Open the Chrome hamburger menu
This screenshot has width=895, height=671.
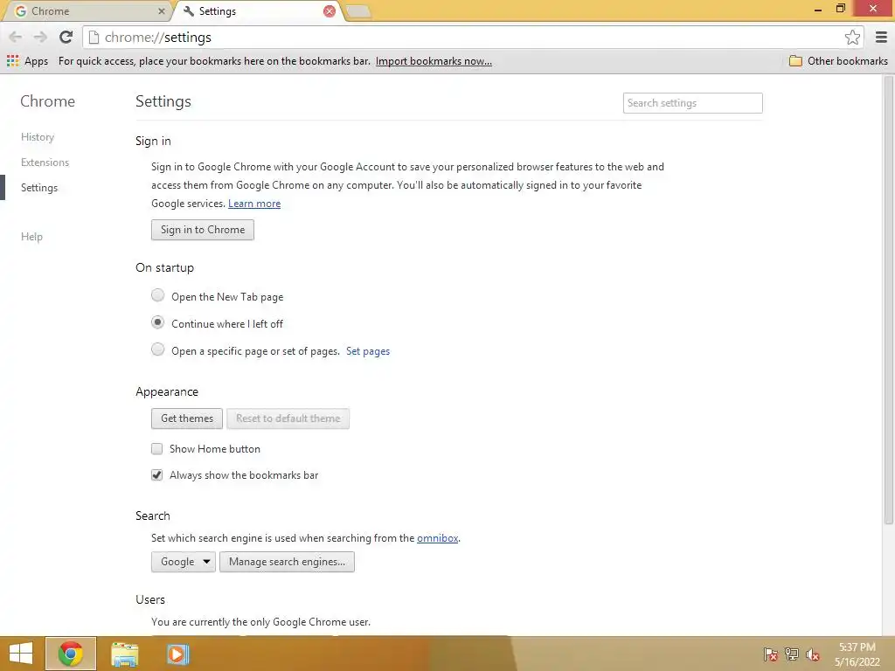[881, 37]
